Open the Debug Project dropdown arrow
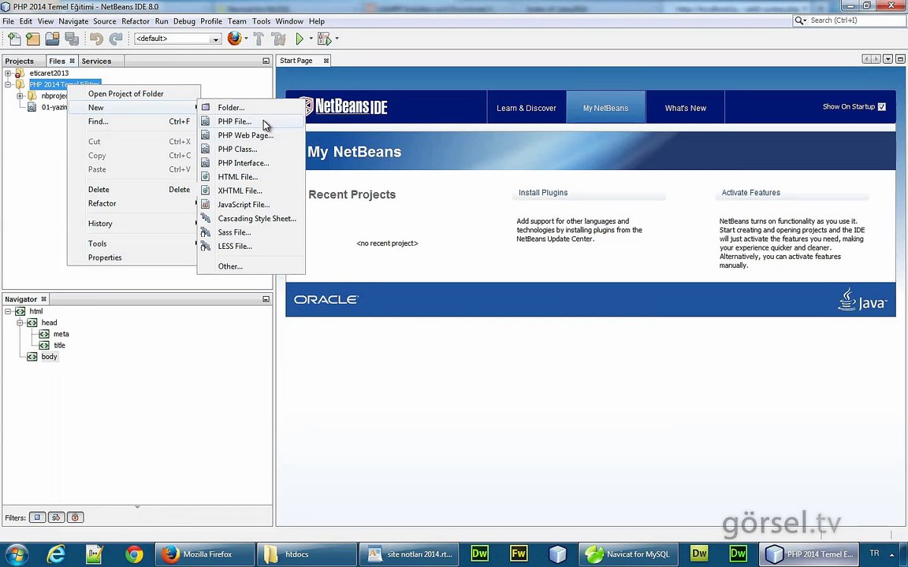 click(337, 39)
